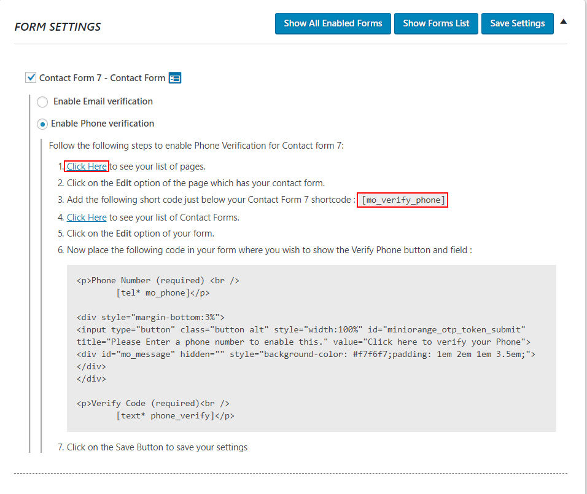Screen dimensions: 587x494
Task: Click step 2 'Edit option of the page' text
Action: pos(196,183)
